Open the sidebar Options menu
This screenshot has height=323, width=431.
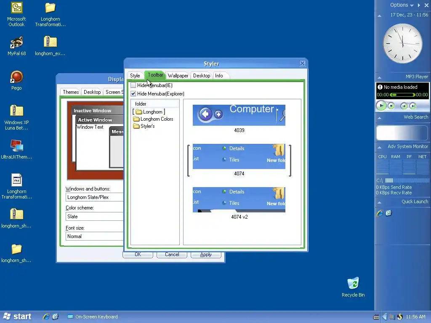click(402, 5)
